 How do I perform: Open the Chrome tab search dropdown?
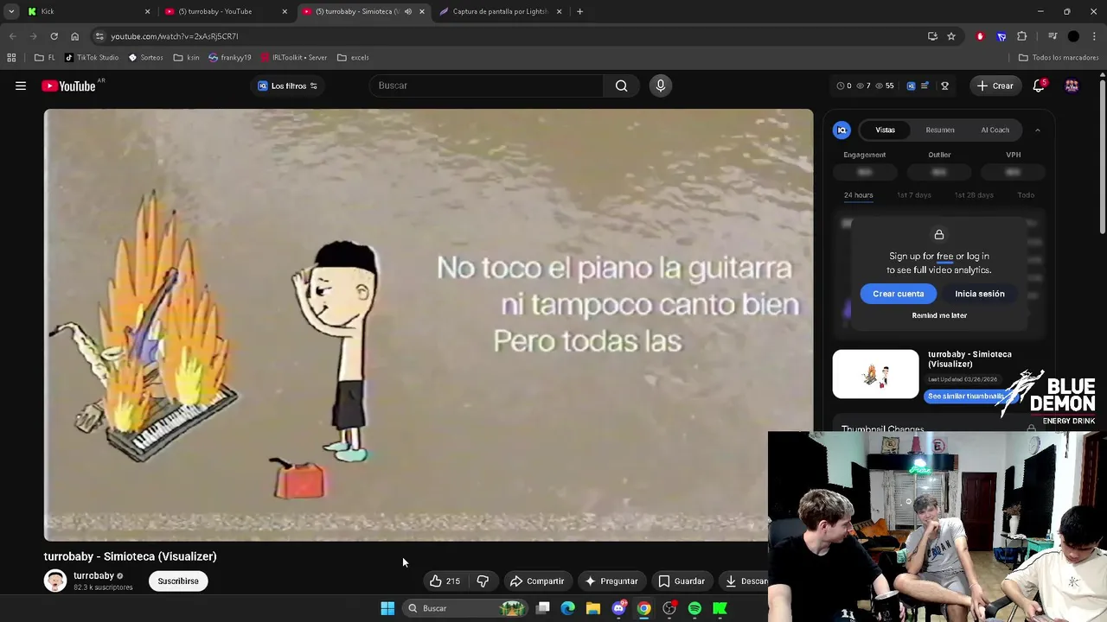(x=11, y=11)
